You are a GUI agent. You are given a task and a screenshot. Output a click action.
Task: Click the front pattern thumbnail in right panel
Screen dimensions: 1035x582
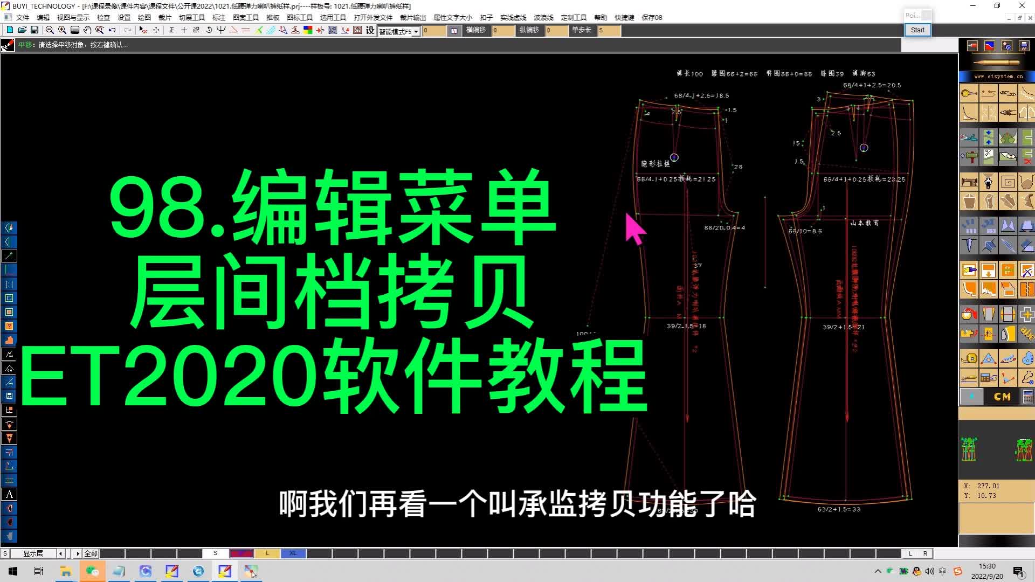pyautogui.click(x=969, y=449)
